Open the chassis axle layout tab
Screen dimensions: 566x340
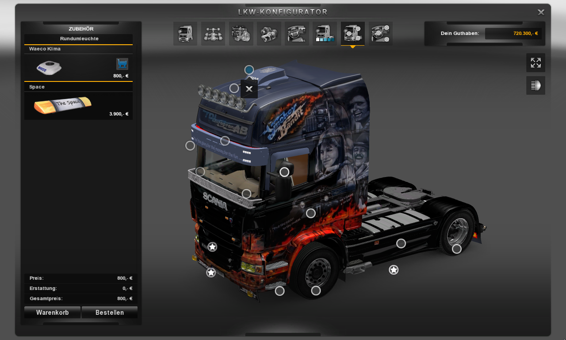tap(213, 34)
